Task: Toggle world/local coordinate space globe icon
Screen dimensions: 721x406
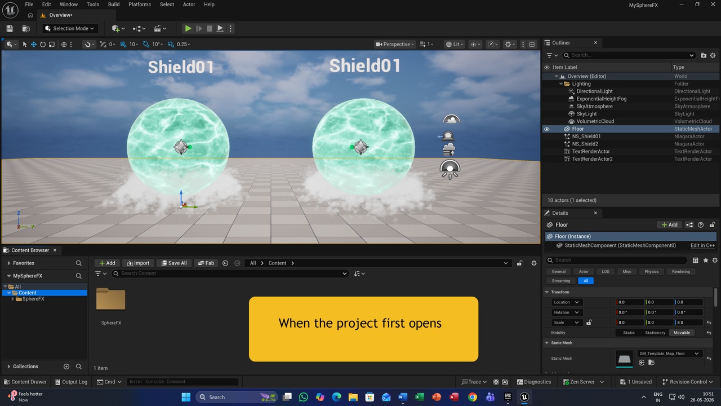Action: tap(64, 44)
